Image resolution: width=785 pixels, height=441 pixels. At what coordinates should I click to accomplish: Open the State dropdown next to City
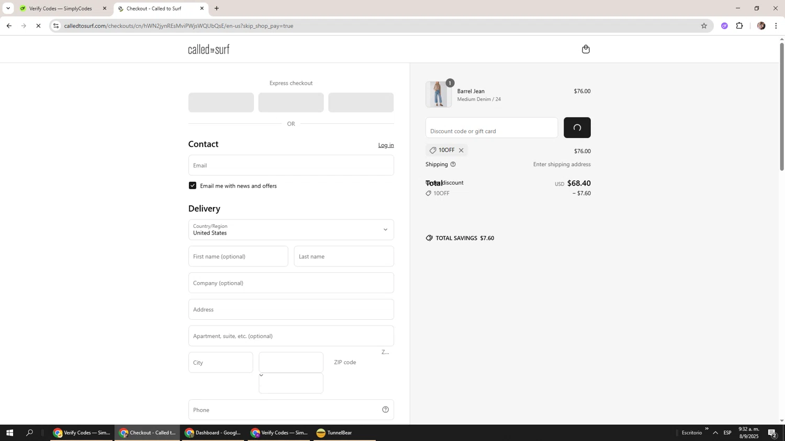(x=291, y=363)
